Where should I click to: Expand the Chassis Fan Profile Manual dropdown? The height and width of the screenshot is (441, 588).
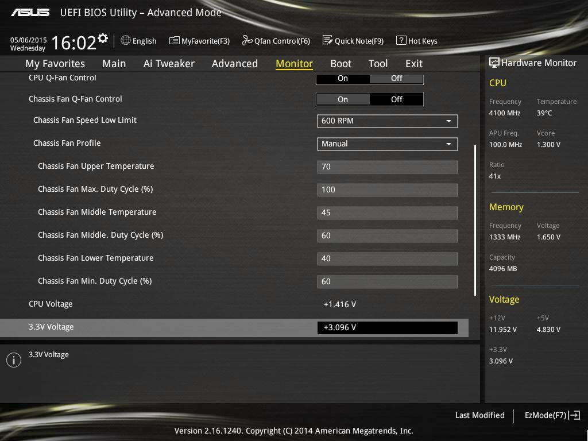(x=388, y=144)
